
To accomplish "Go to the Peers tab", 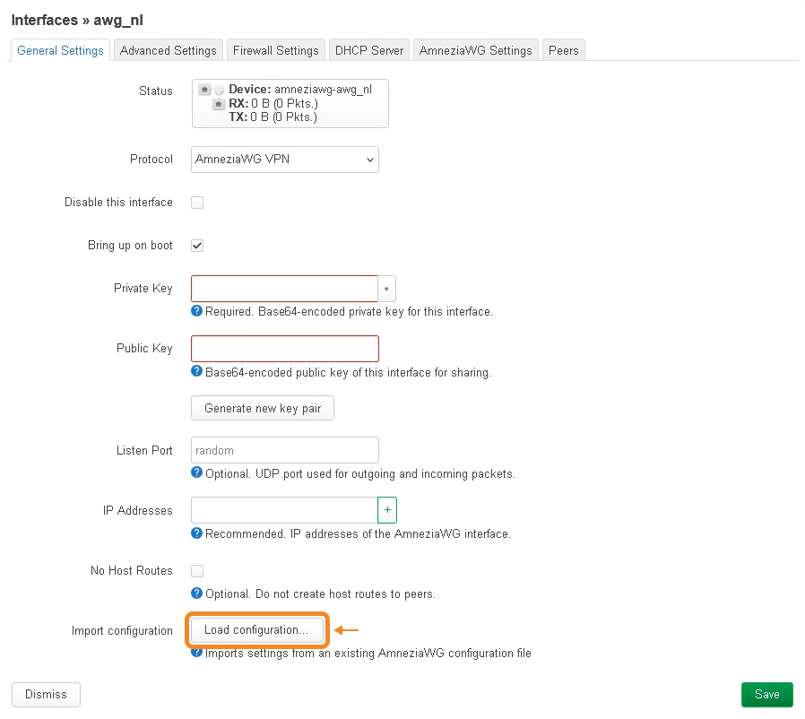I will 563,50.
